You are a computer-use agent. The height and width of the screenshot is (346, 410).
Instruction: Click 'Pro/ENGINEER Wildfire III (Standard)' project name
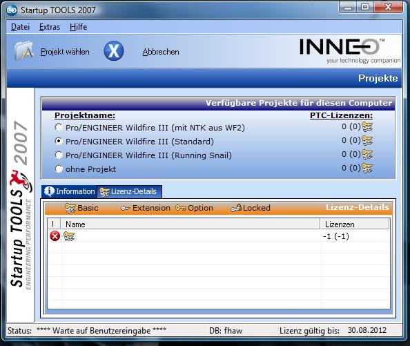coord(139,142)
